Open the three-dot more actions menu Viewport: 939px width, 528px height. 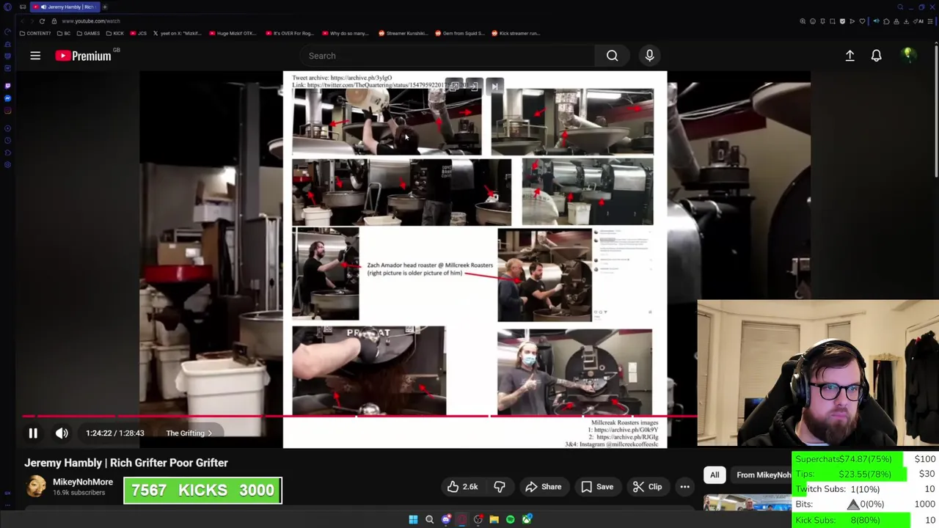point(684,487)
